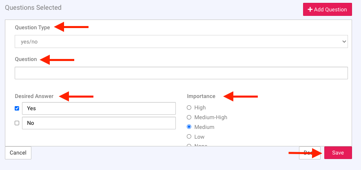
Task: Click into the Yes answer text field
Action: pyautogui.click(x=99, y=109)
